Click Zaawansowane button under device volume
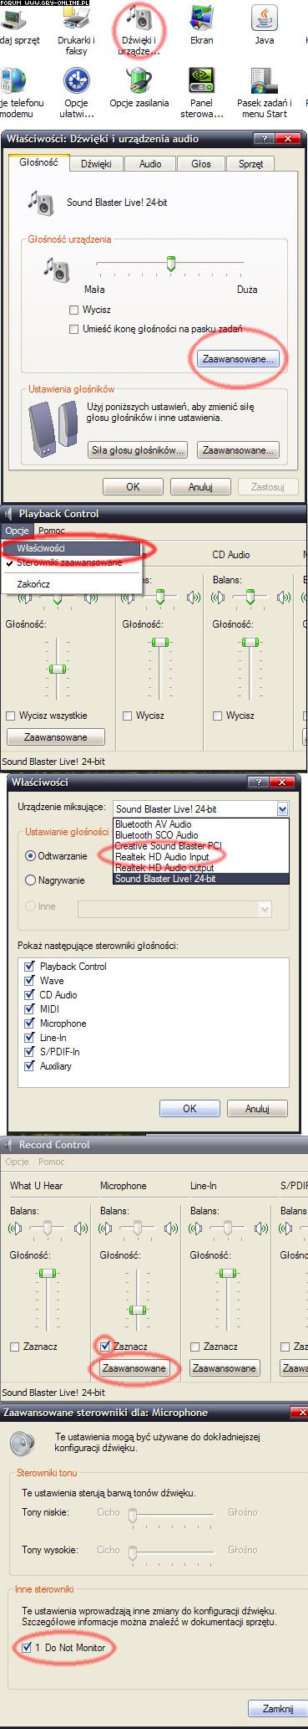 click(x=238, y=359)
